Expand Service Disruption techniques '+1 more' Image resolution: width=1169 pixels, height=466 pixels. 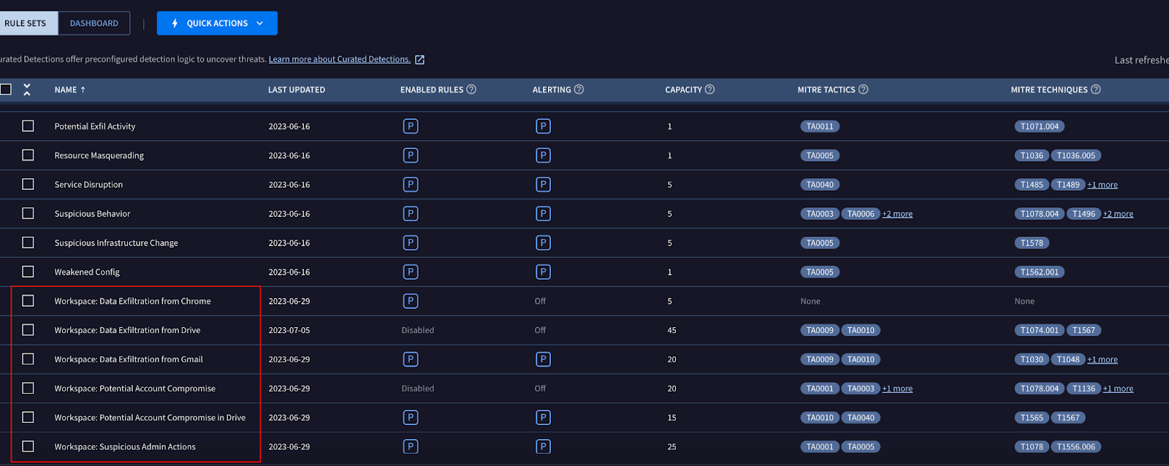(1102, 185)
